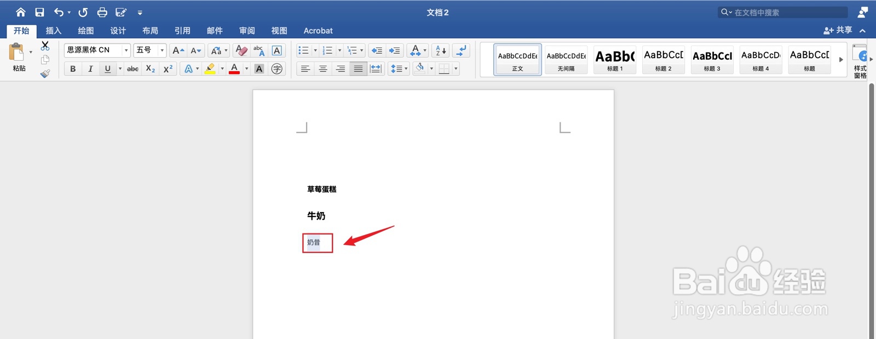The height and width of the screenshot is (339, 876).
Task: Apply bulleted list
Action: coord(303,50)
